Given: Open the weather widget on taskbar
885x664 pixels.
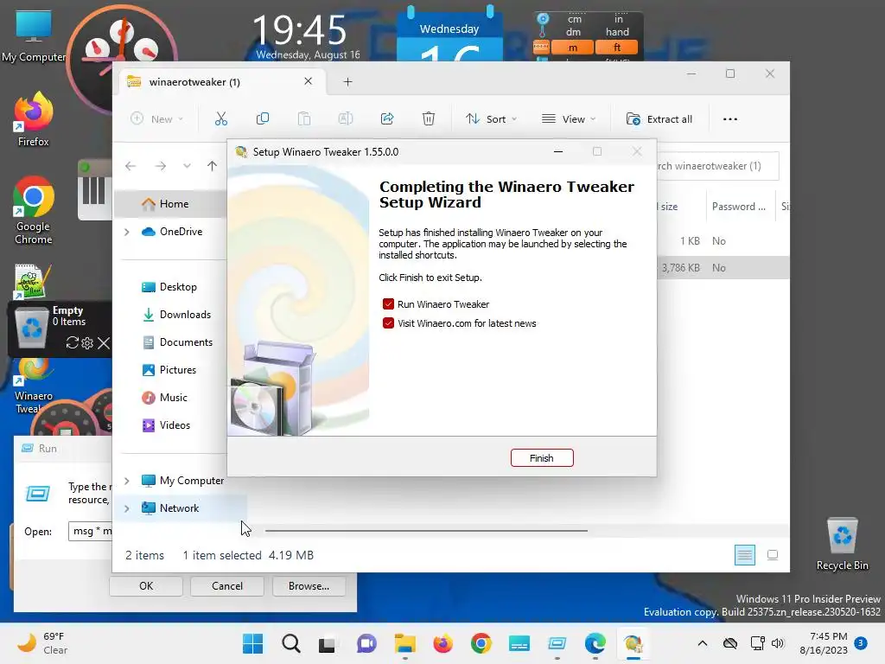Looking at the screenshot, I should [42, 643].
